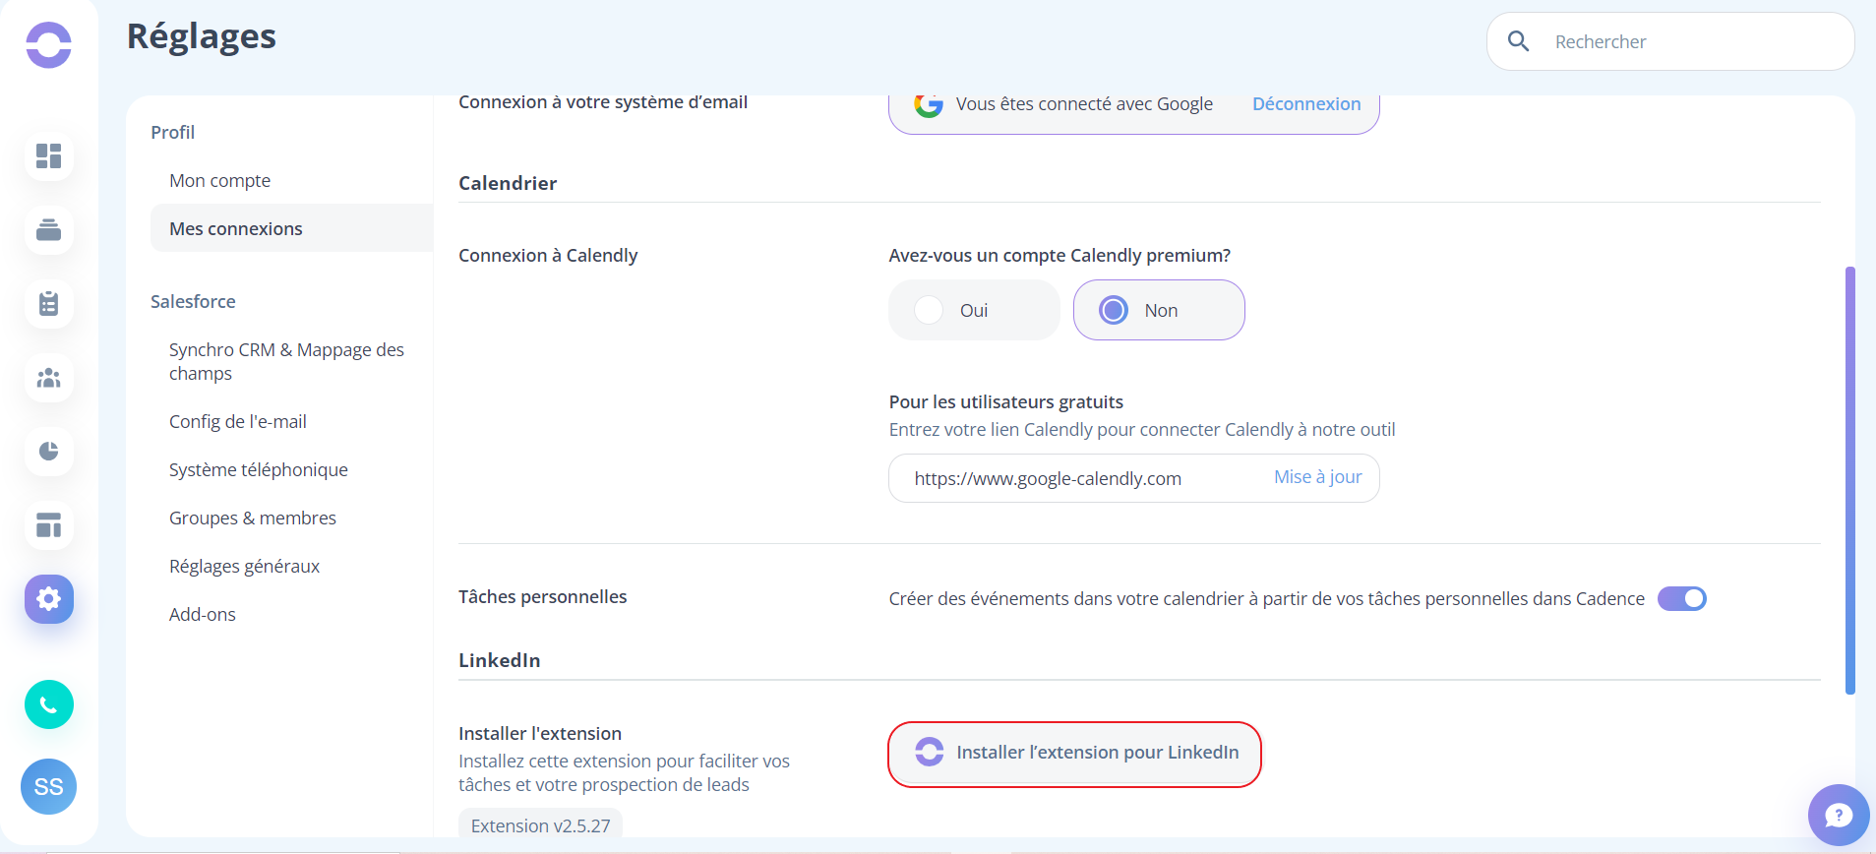1876x854 pixels.
Task: Click the vertical page scrollbar
Action: pyautogui.click(x=1849, y=480)
